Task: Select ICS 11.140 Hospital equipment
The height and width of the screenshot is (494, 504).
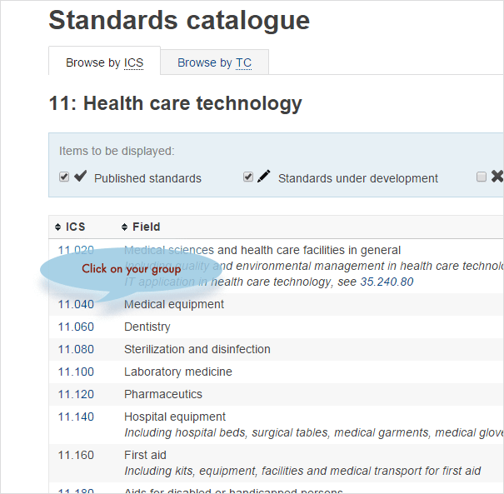Action: pyautogui.click(x=76, y=417)
